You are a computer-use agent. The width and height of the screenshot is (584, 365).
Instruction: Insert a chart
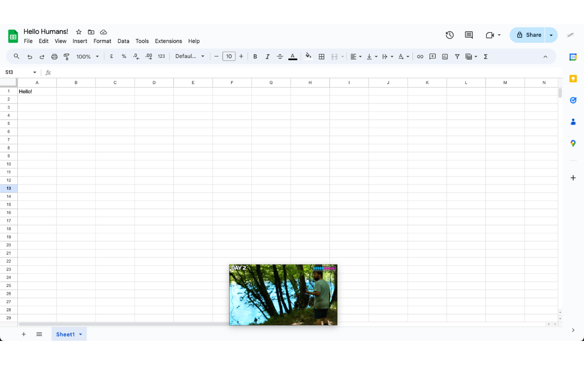[445, 57]
